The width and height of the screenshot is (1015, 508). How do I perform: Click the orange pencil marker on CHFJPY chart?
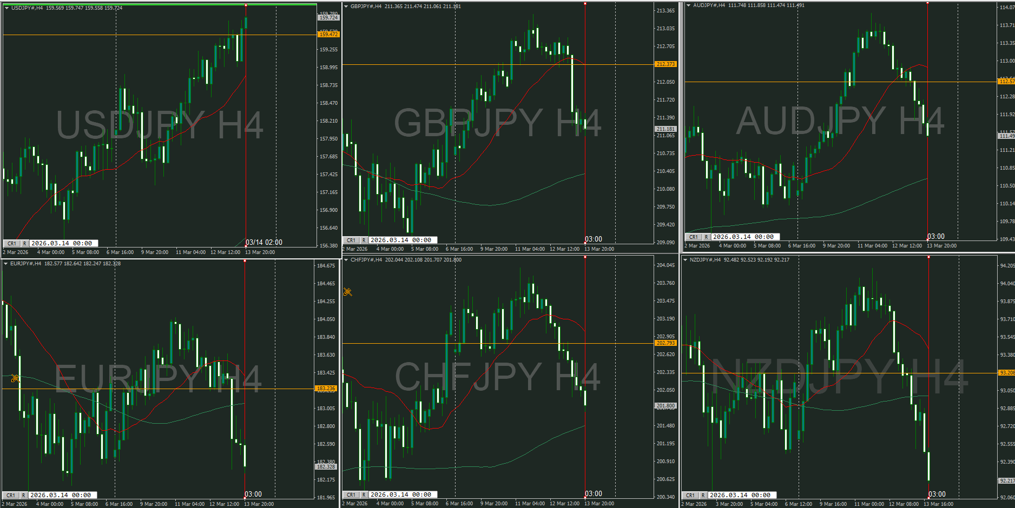click(347, 292)
